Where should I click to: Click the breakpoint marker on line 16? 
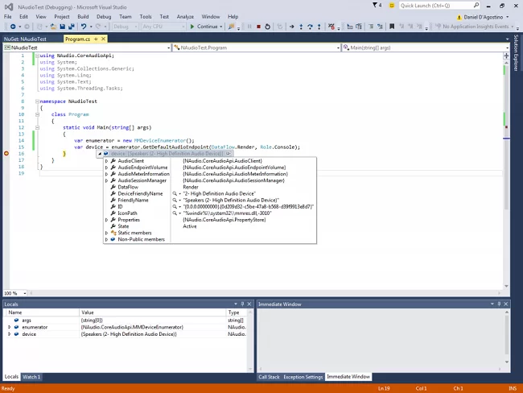[x=6, y=153]
